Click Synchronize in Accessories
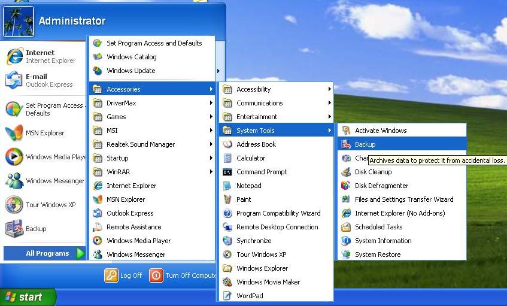 (276, 241)
